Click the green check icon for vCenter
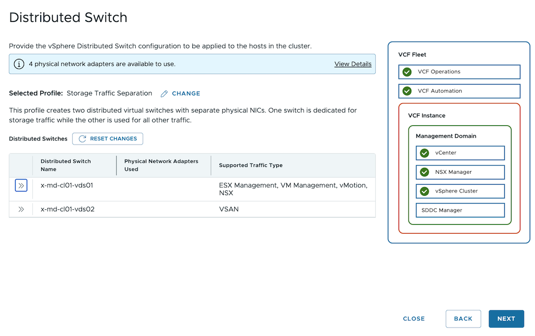 [x=424, y=153]
